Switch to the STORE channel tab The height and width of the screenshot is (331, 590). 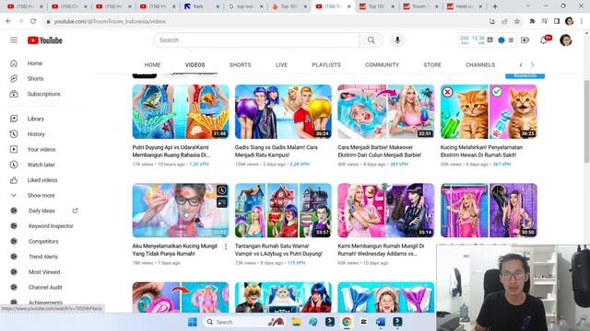pos(432,64)
